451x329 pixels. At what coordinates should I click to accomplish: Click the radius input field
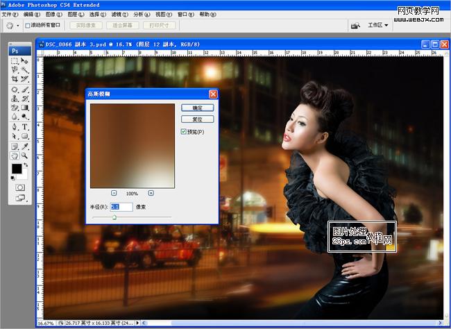(121, 207)
